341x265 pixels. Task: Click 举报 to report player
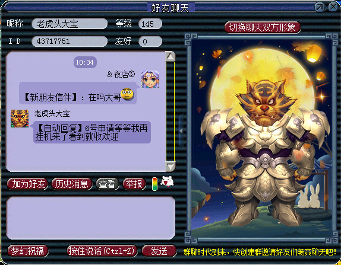tap(134, 184)
